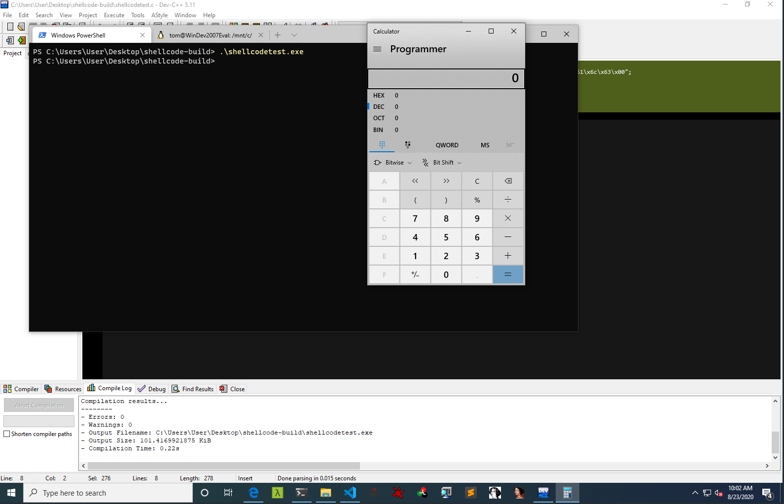Image resolution: width=784 pixels, height=504 pixels.
Task: Click the +/- negate key in Calculator
Action: pos(415,274)
